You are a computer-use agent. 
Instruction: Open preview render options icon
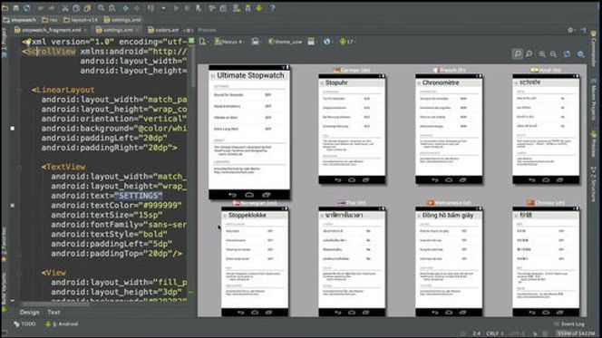coord(581,54)
